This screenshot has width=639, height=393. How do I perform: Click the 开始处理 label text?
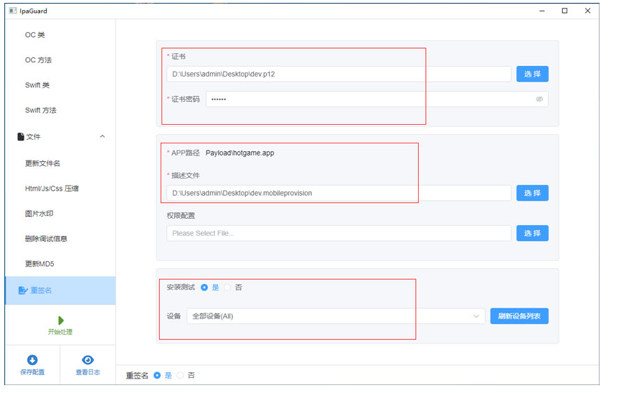pyautogui.click(x=60, y=332)
